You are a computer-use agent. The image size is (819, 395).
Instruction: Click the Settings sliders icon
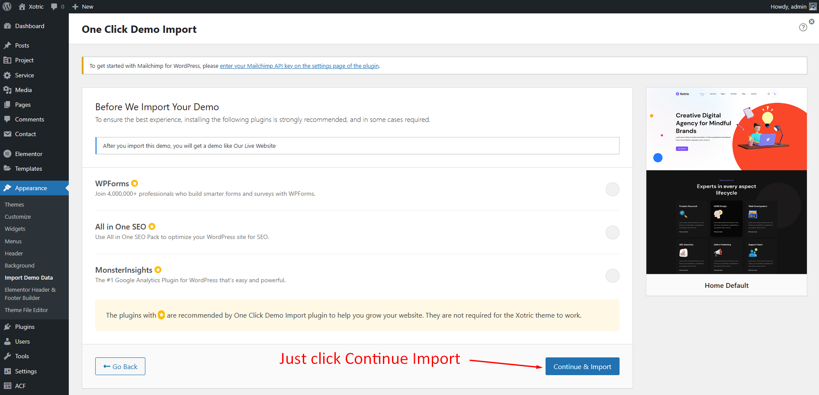pos(7,371)
